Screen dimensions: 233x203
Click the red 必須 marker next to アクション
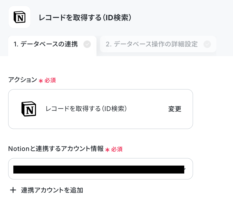click(x=50, y=80)
